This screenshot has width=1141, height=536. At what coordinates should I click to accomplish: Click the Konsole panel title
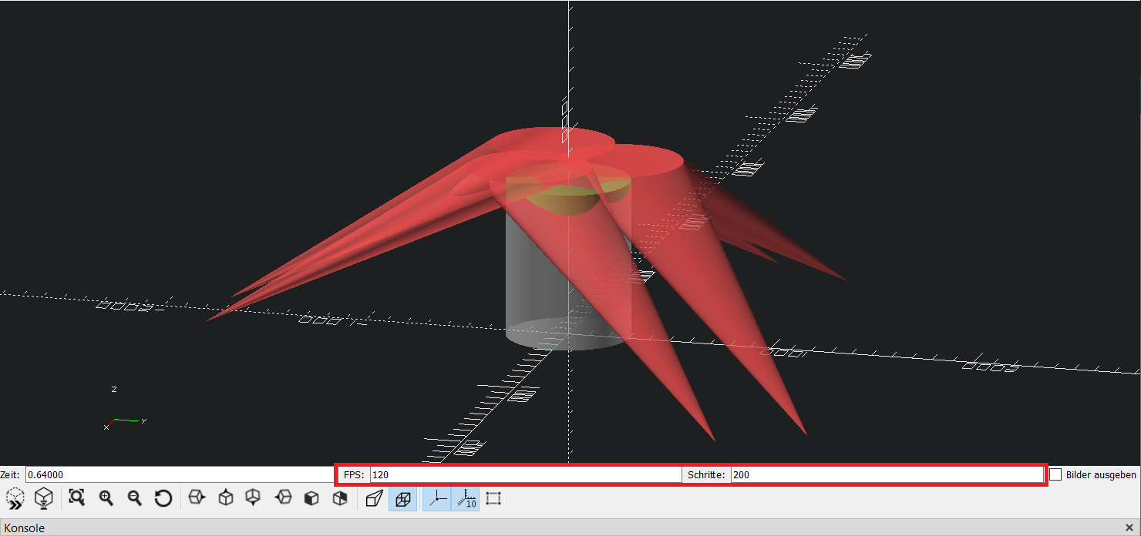coord(25,528)
